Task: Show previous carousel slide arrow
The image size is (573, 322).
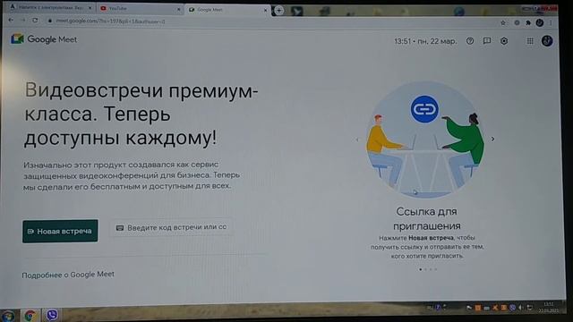Action: click(x=357, y=140)
